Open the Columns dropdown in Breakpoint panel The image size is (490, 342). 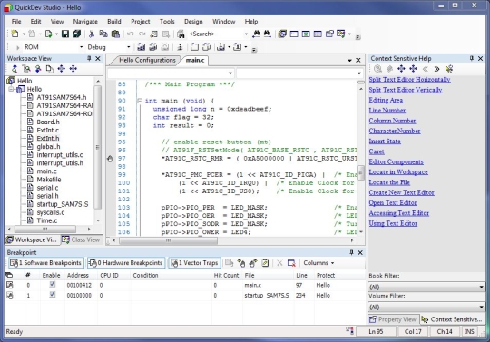click(318, 263)
